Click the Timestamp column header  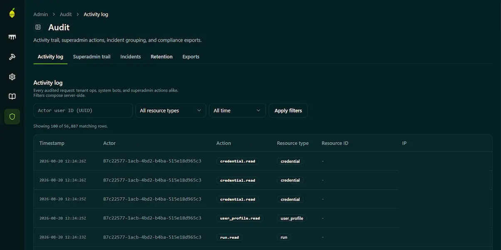(52, 143)
